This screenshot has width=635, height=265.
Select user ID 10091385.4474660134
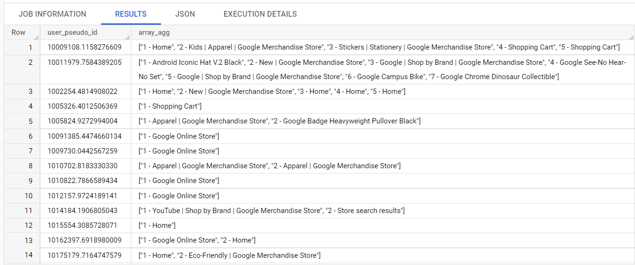click(84, 136)
